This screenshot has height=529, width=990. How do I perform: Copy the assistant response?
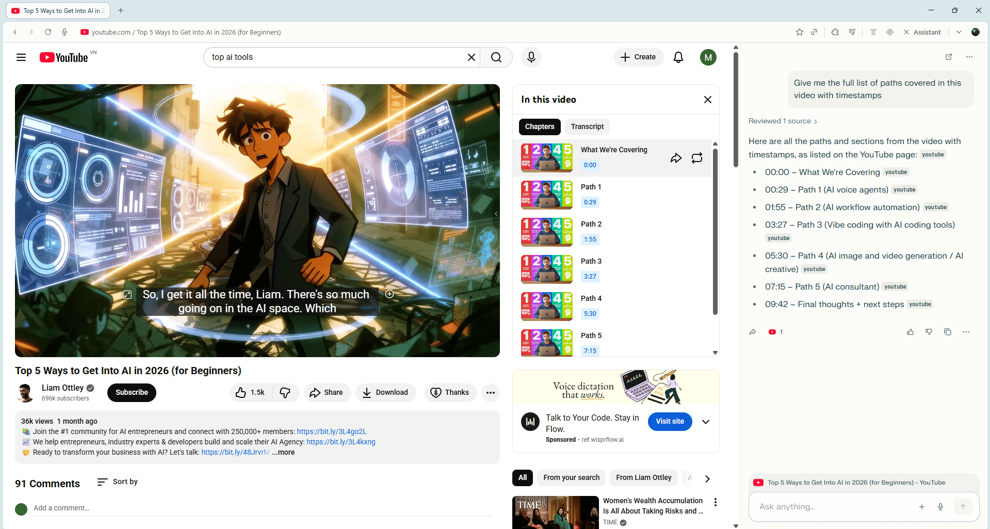947,332
